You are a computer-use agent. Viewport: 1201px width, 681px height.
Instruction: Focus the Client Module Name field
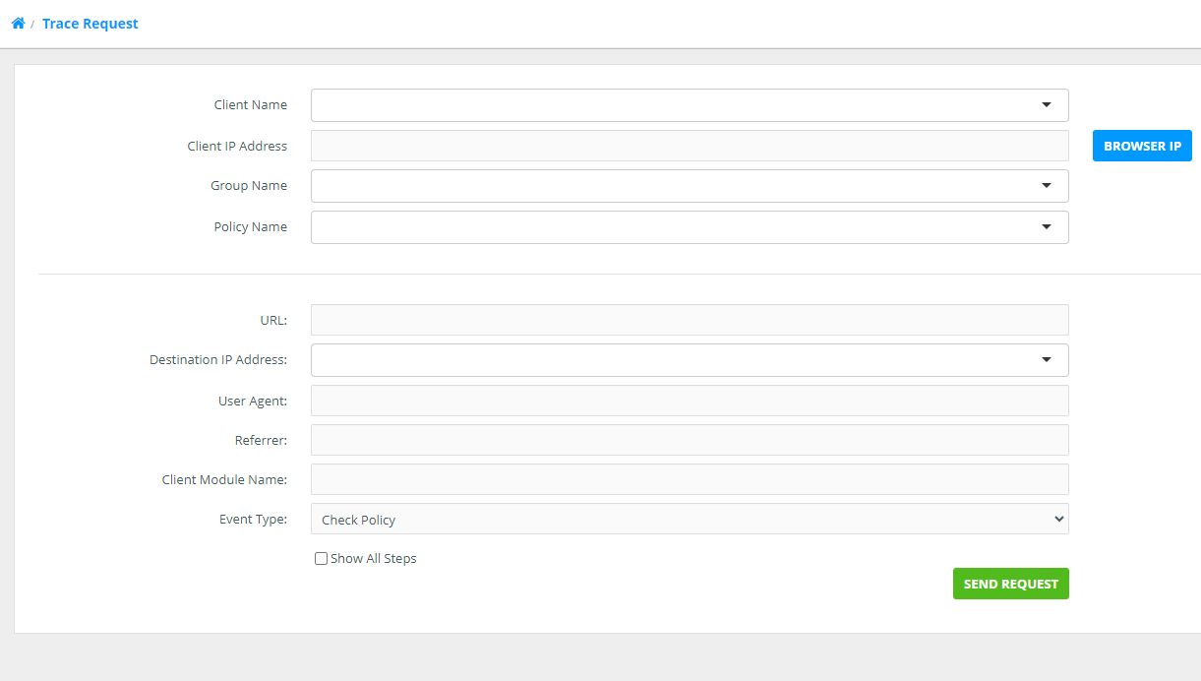[689, 479]
